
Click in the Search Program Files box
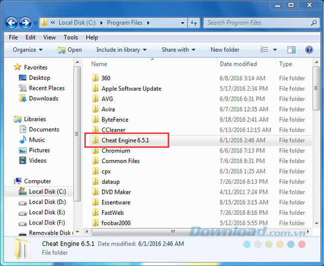tap(258, 22)
